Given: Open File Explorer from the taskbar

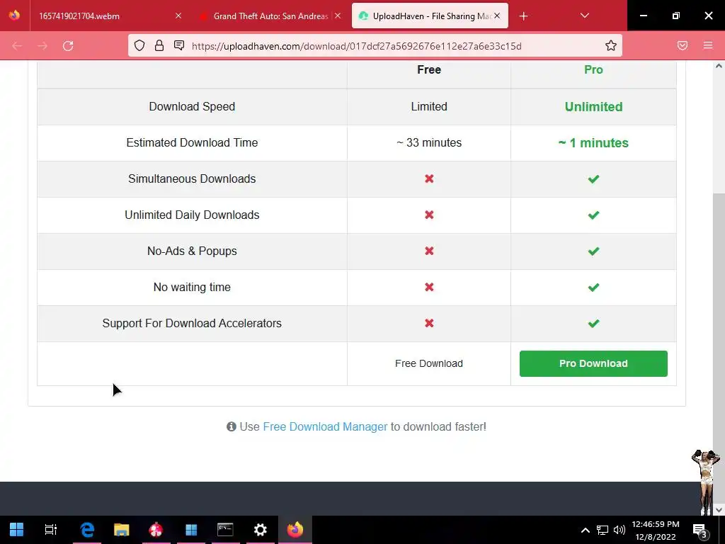Looking at the screenshot, I should pos(122,529).
